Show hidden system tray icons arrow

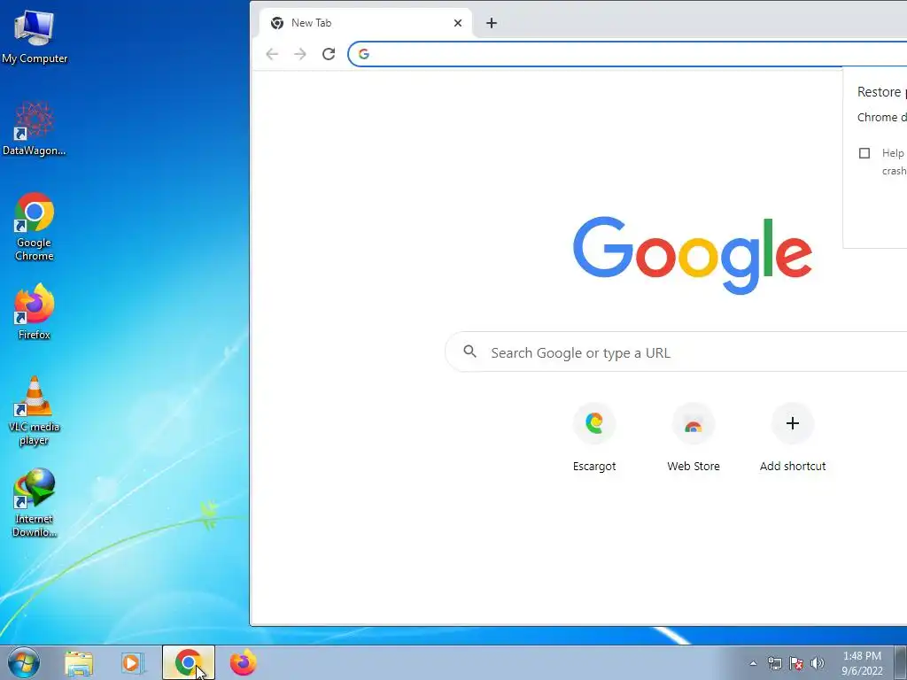coord(753,663)
